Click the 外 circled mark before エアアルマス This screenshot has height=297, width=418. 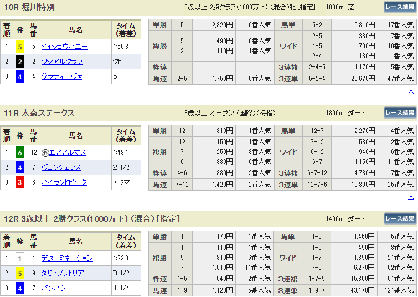point(45,153)
